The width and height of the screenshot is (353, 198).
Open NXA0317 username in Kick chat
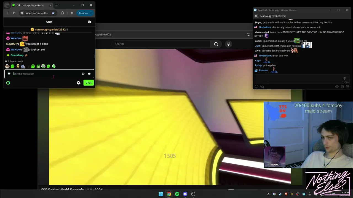(12, 44)
